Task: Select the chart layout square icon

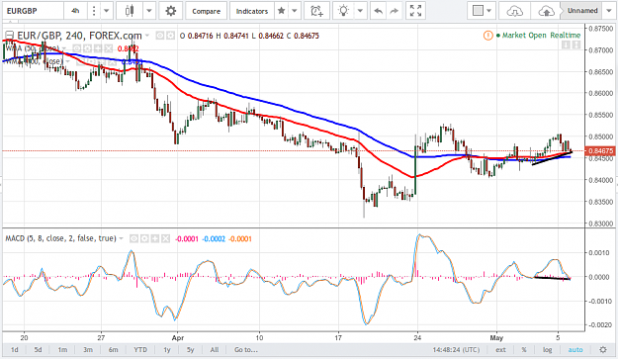Action: [x=478, y=11]
